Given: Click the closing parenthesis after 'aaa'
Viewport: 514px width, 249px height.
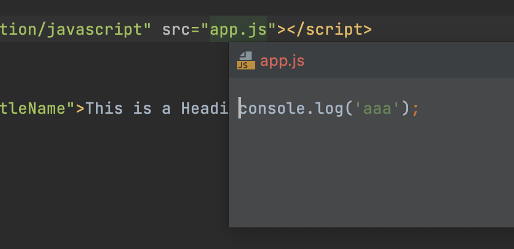Looking at the screenshot, I should [x=405, y=109].
